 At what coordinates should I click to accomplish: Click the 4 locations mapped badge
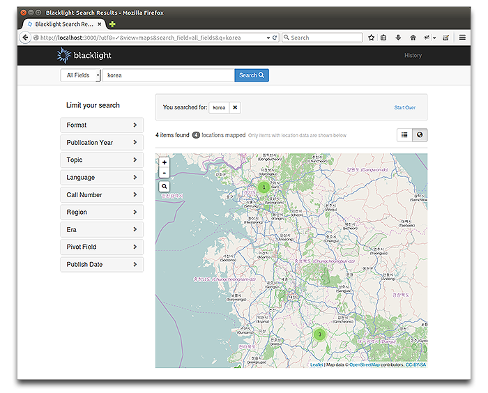click(x=196, y=135)
